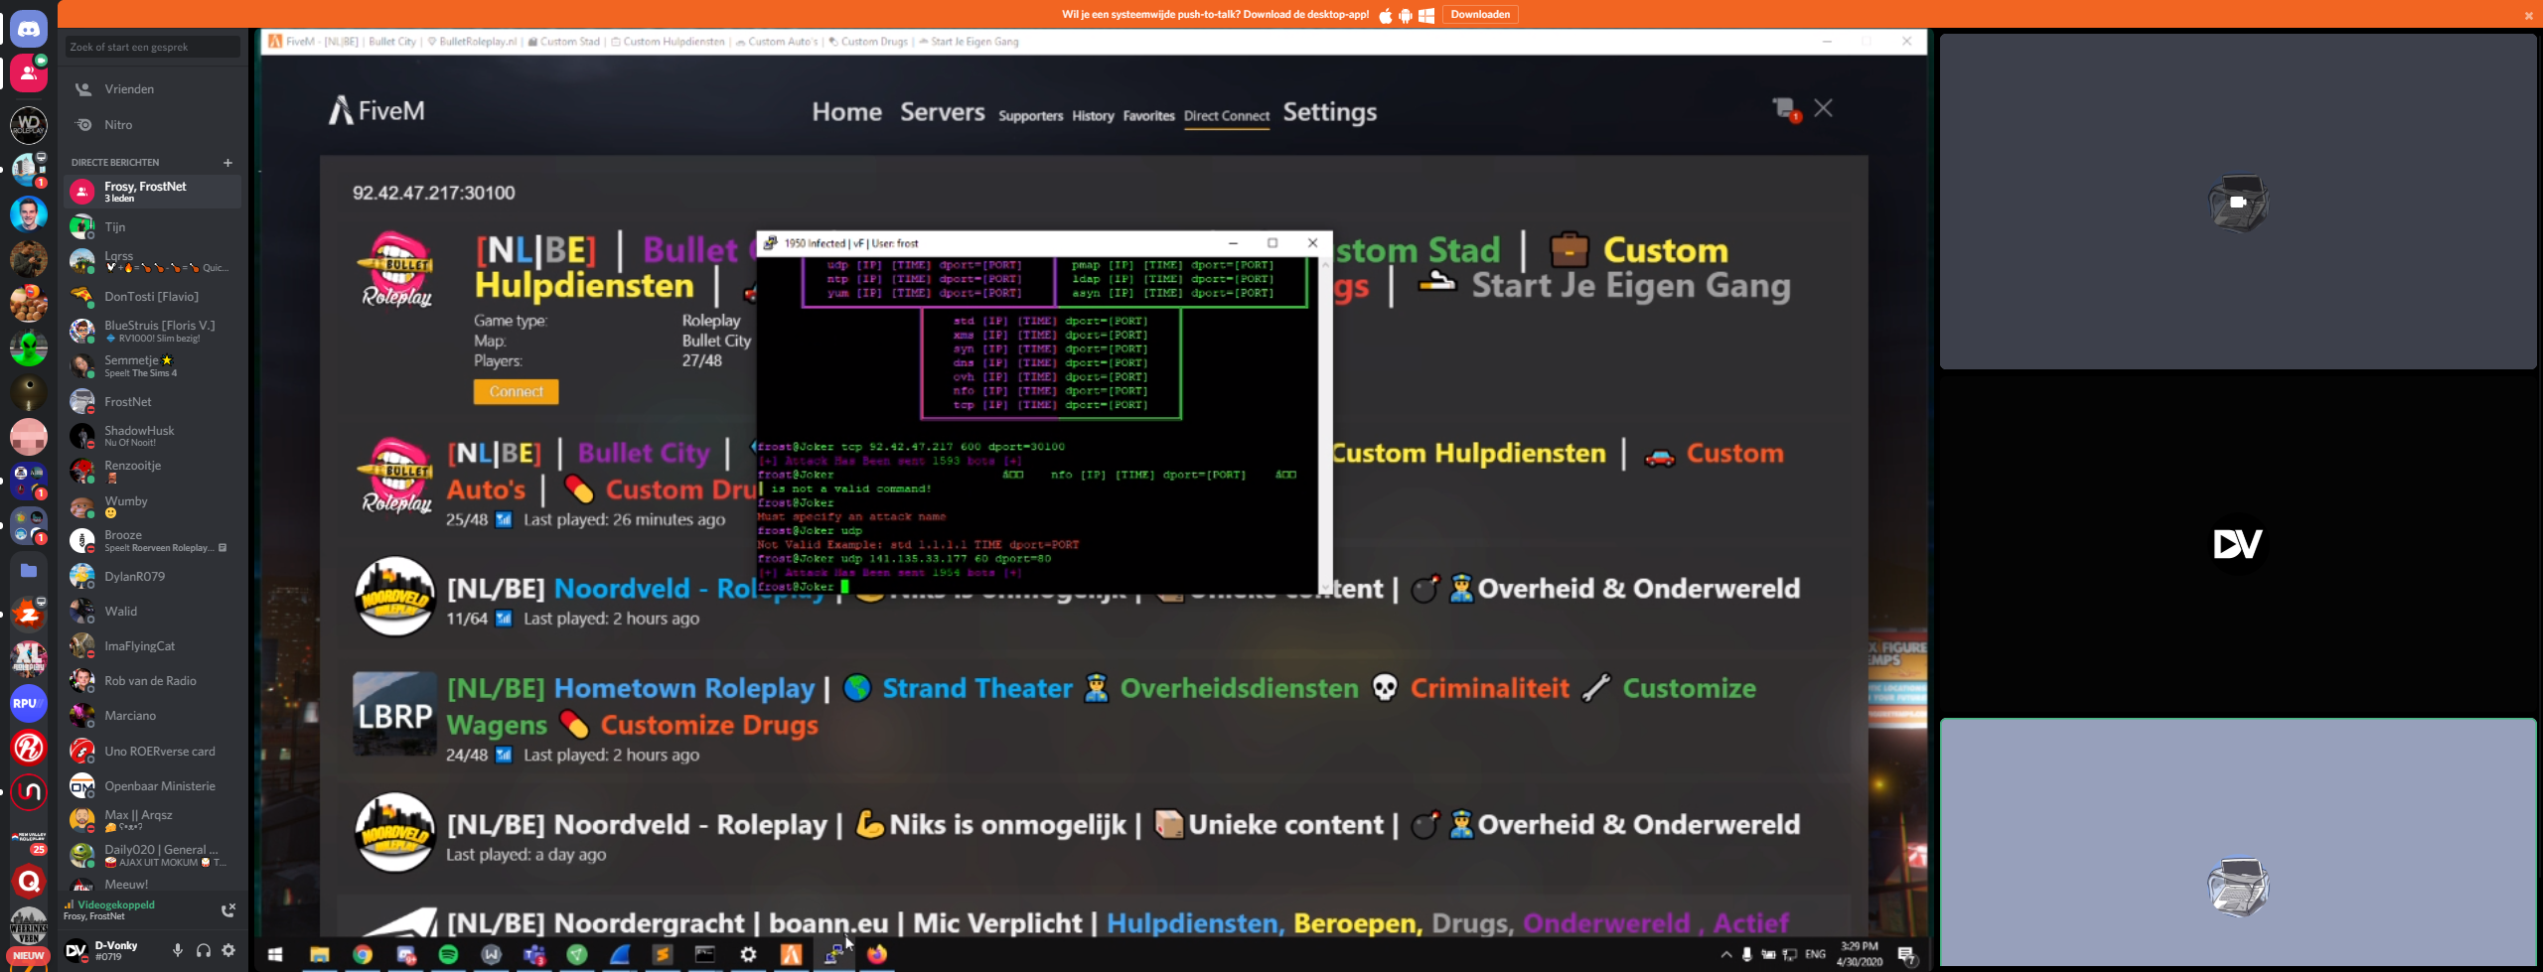Open Discord user settings gear
The image size is (2543, 972).
coord(228,950)
